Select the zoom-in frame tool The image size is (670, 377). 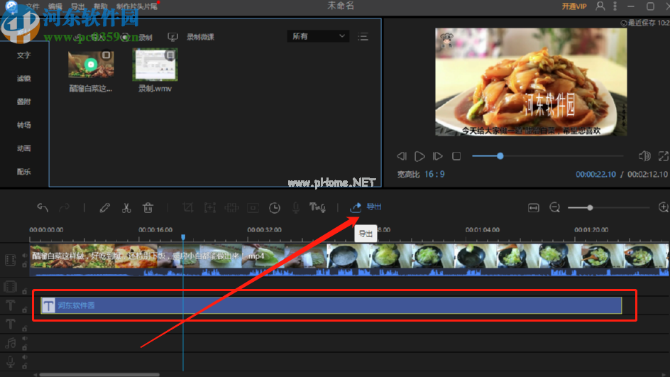[x=210, y=208]
